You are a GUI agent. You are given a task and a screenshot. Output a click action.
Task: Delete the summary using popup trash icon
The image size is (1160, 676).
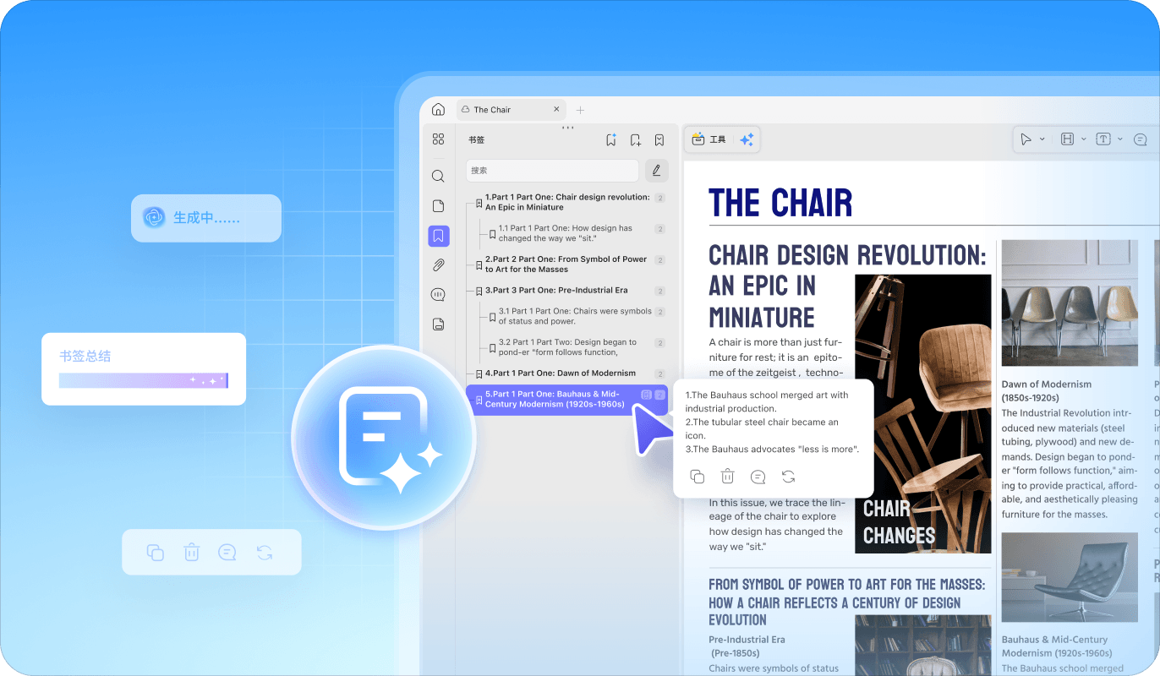(x=727, y=477)
